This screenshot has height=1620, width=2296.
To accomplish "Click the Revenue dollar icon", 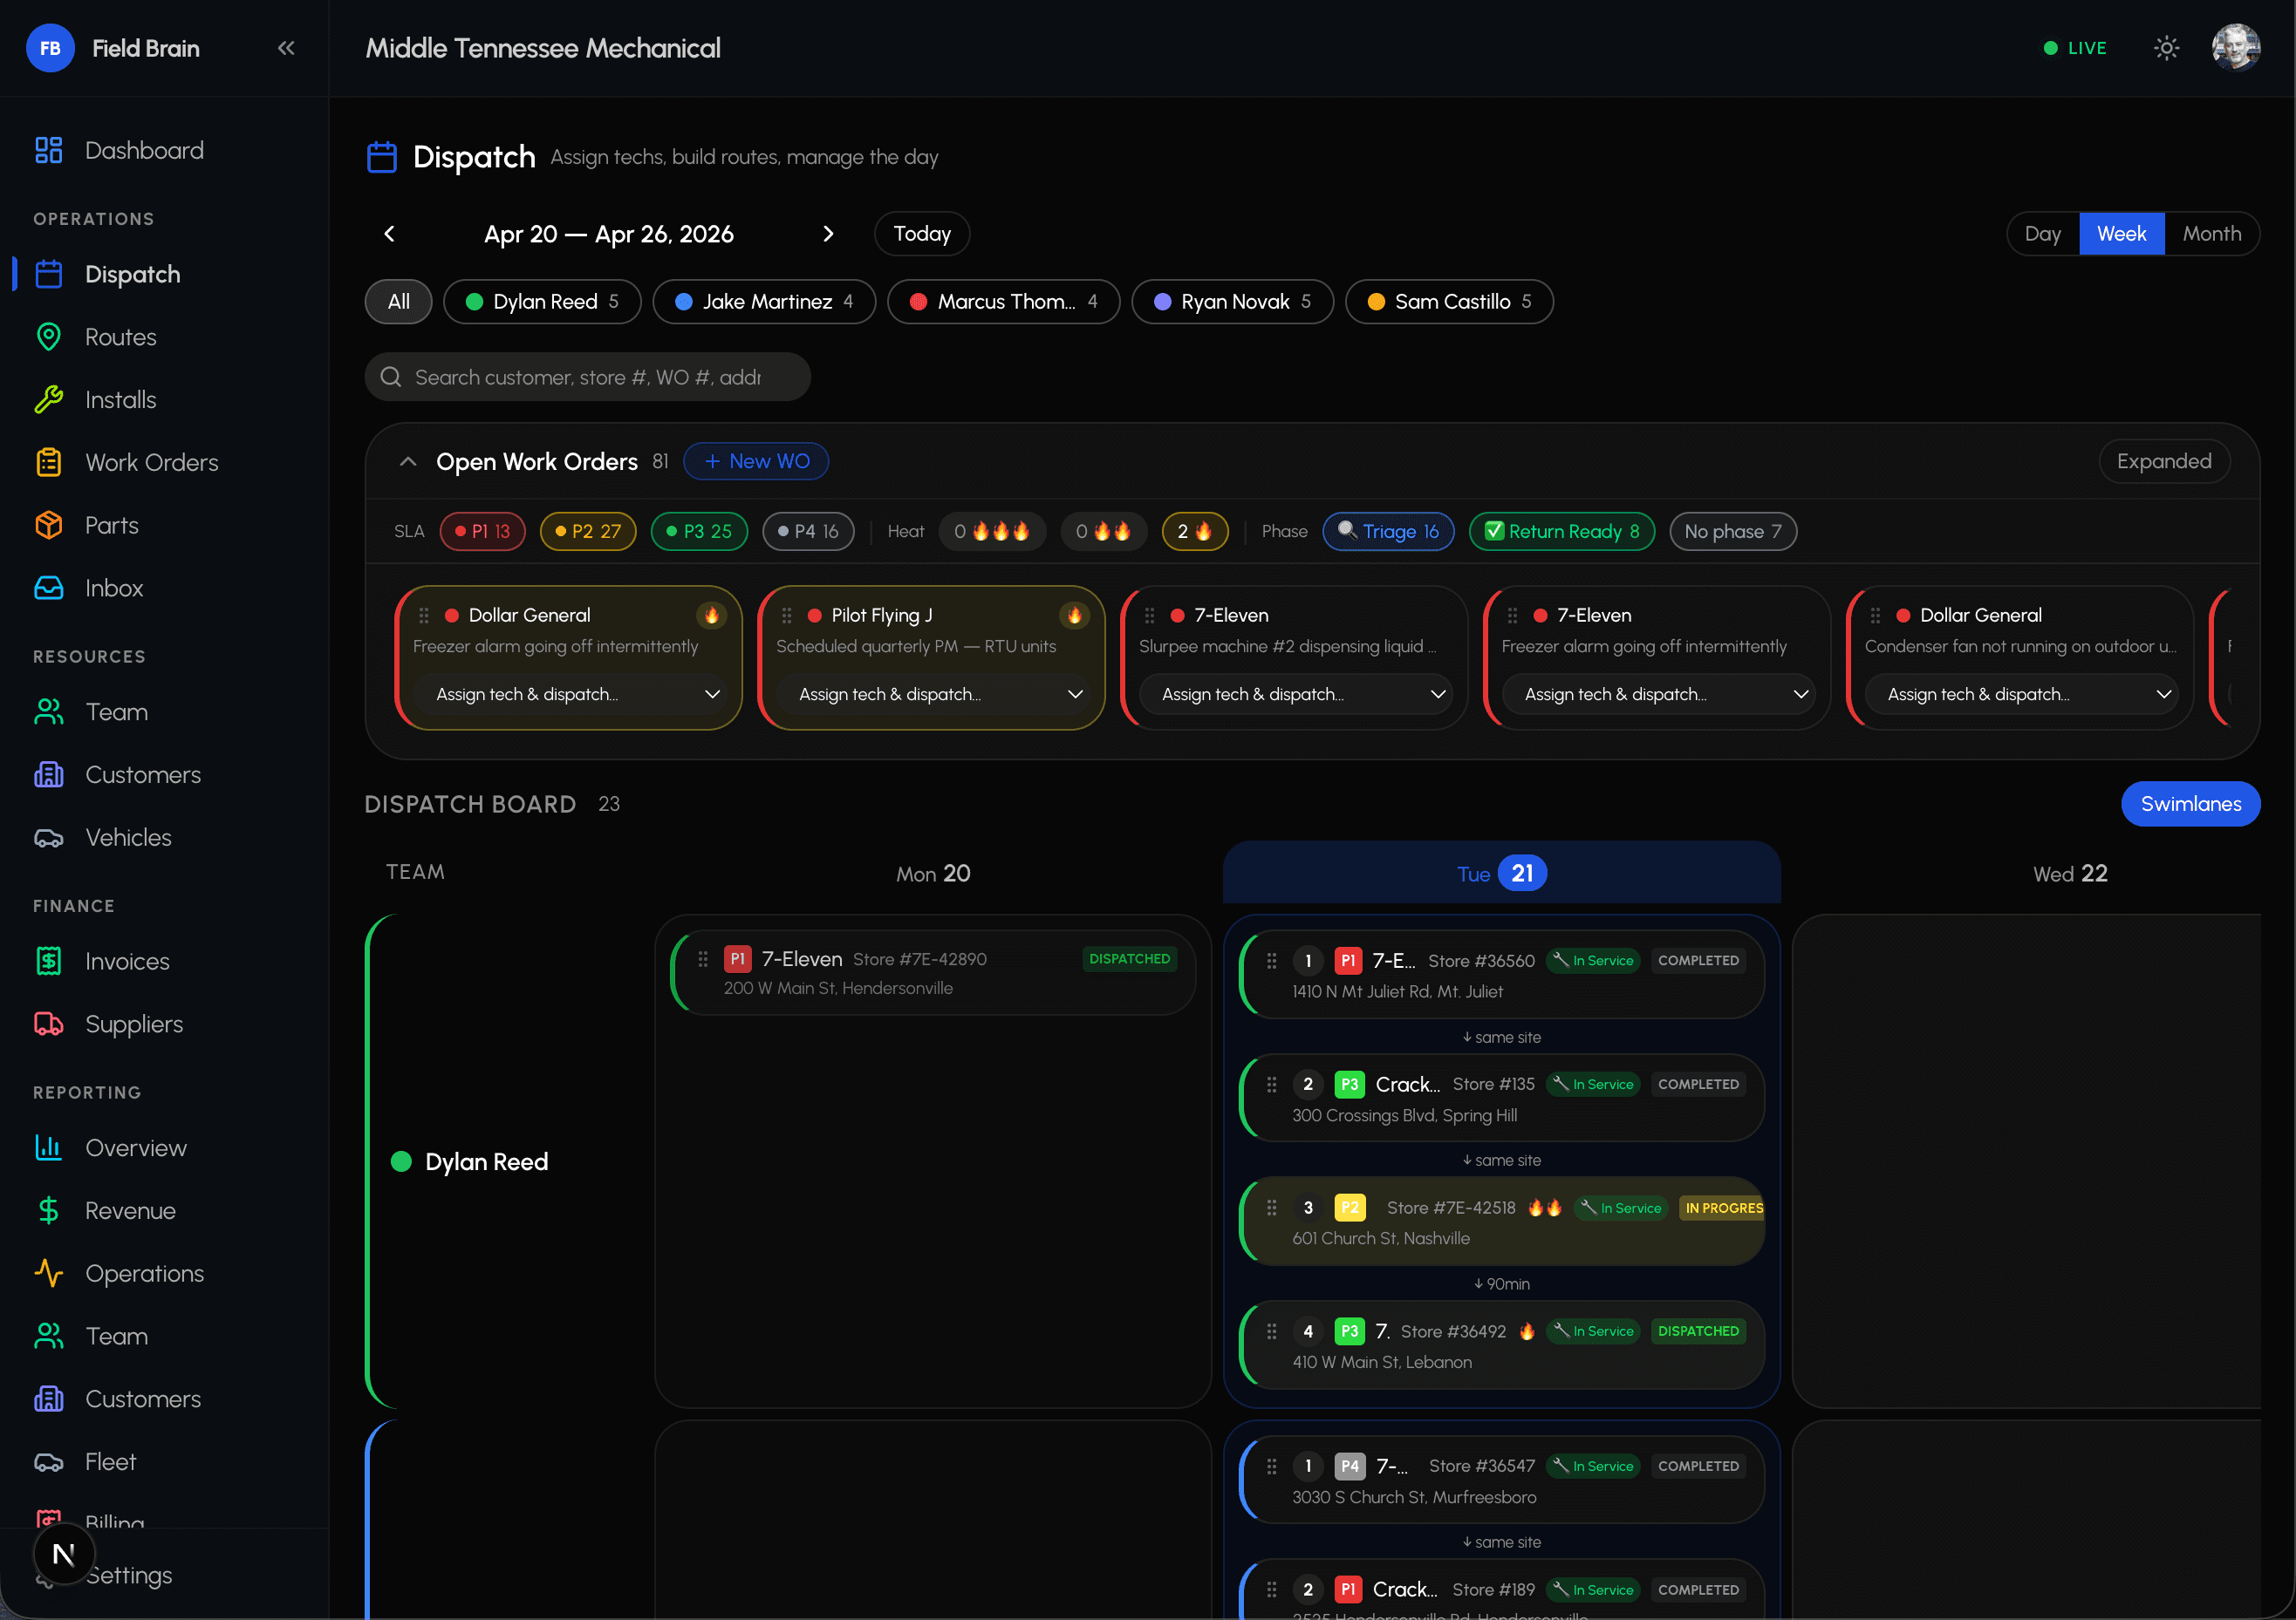I will click(49, 1211).
